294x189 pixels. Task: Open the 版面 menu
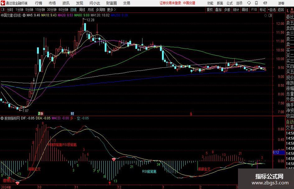(x=220, y=3)
